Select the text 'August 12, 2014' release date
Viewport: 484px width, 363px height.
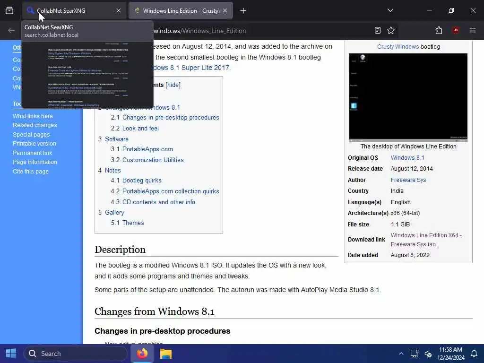click(412, 169)
